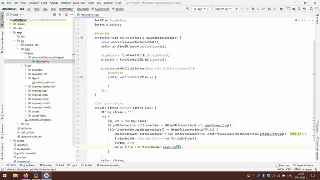This screenshot has width=320, height=180.
Task: Click the CRLF line separator indicator
Action: pos(289,169)
